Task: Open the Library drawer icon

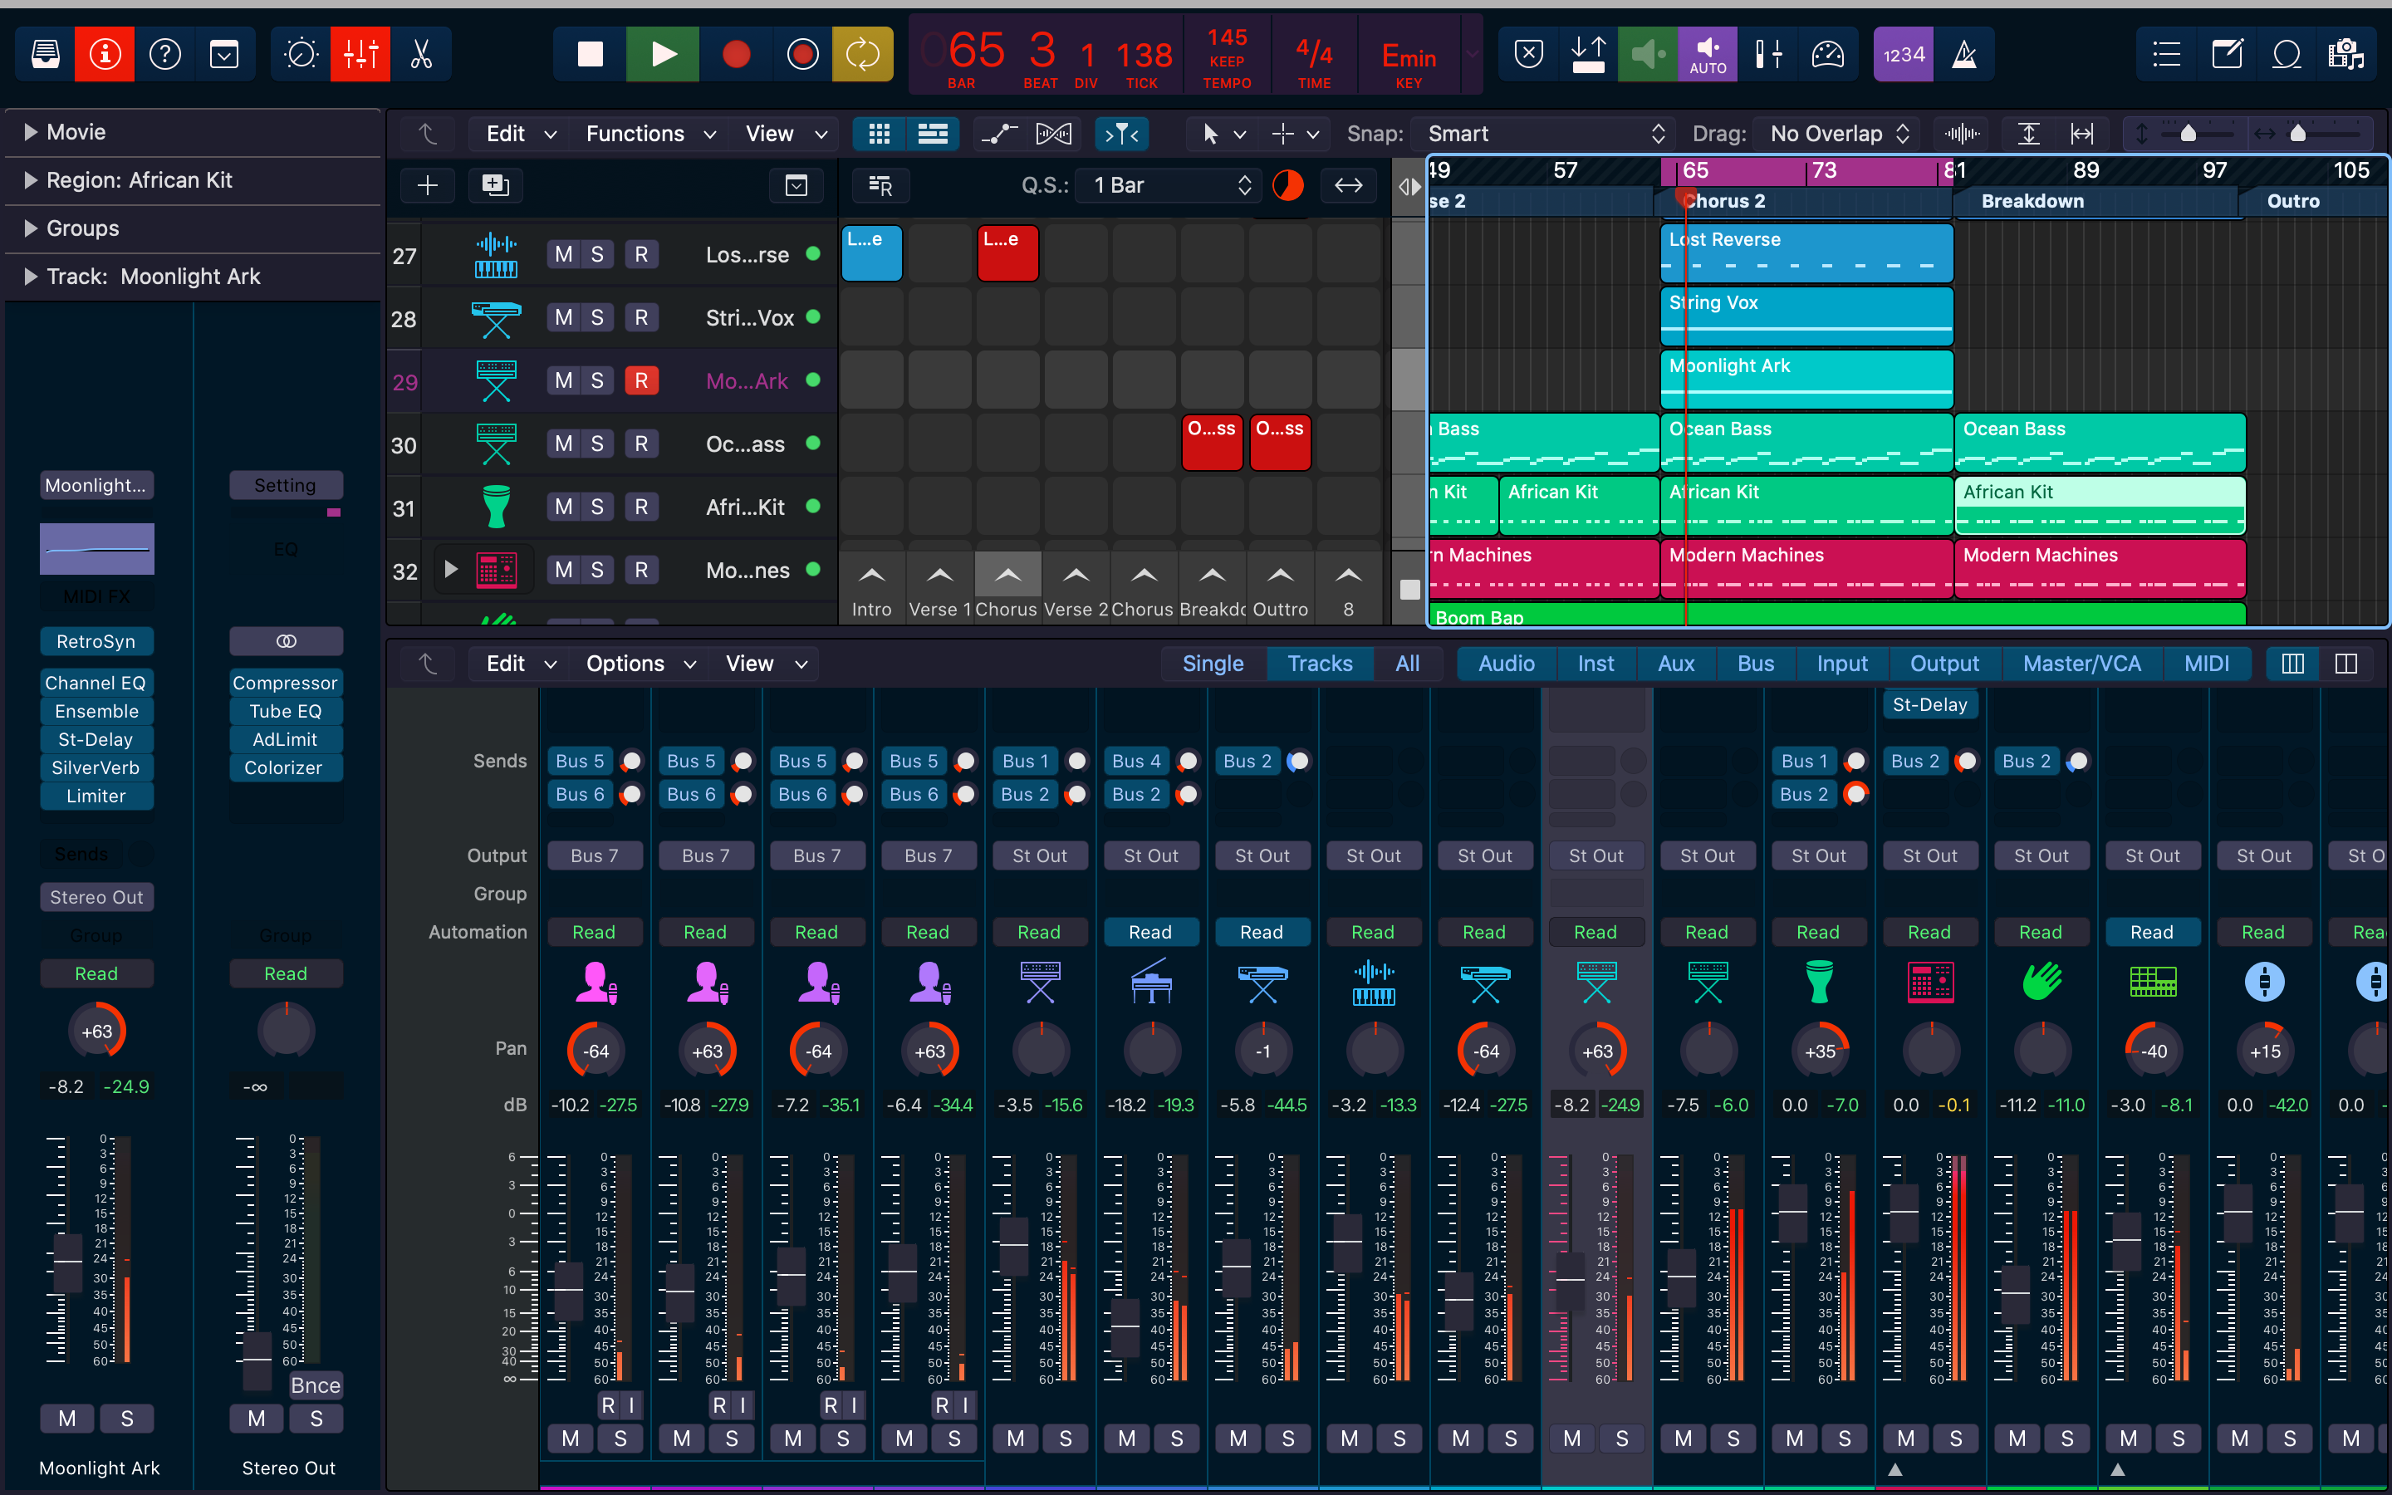Action: (46, 54)
